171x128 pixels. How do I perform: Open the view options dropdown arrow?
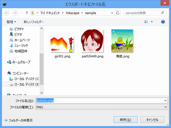[152, 22]
